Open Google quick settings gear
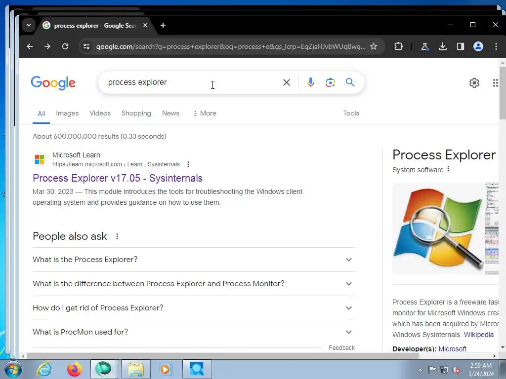Image resolution: width=506 pixels, height=379 pixels. [x=474, y=83]
